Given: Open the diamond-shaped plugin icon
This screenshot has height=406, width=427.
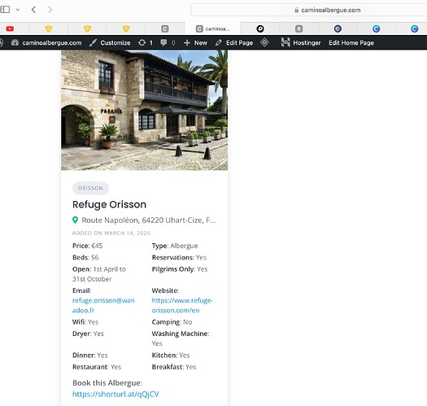Looking at the screenshot, I should [264, 42].
